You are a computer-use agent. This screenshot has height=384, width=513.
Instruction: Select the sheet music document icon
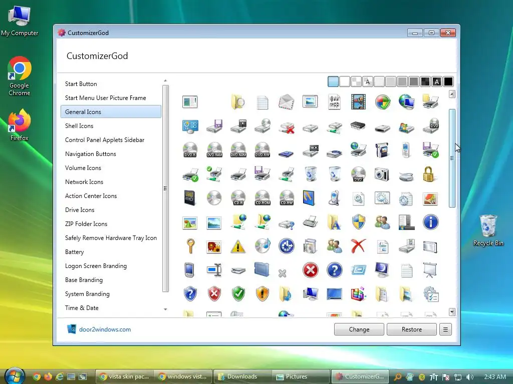(334, 102)
